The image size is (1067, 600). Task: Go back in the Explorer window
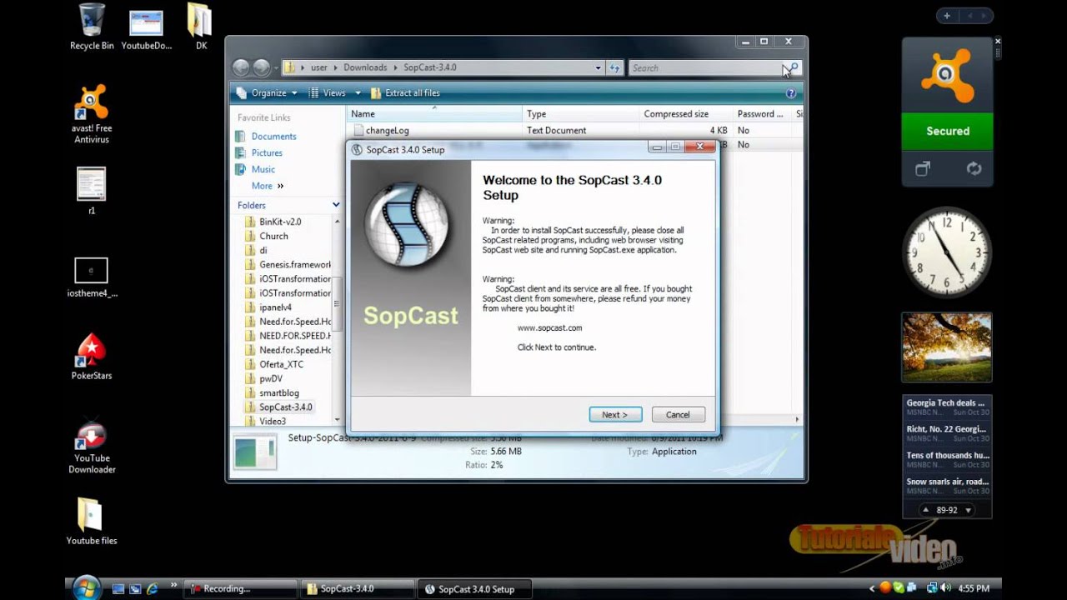coord(241,67)
